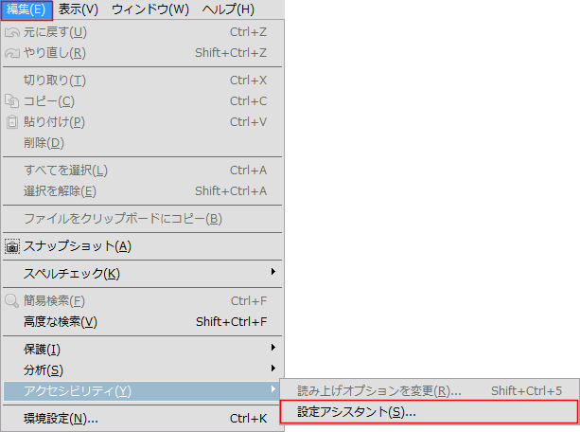Viewport: 580px width, 432px height.
Task: Expand 保護(I) submenu arrow
Action: tap(273, 347)
